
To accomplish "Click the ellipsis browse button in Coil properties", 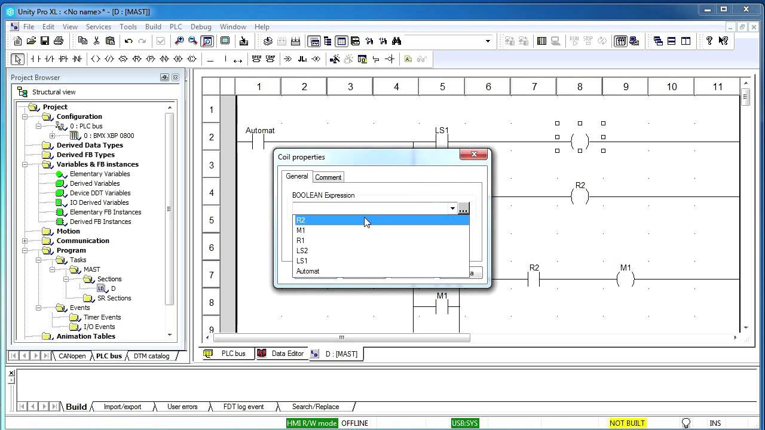I will coord(463,208).
